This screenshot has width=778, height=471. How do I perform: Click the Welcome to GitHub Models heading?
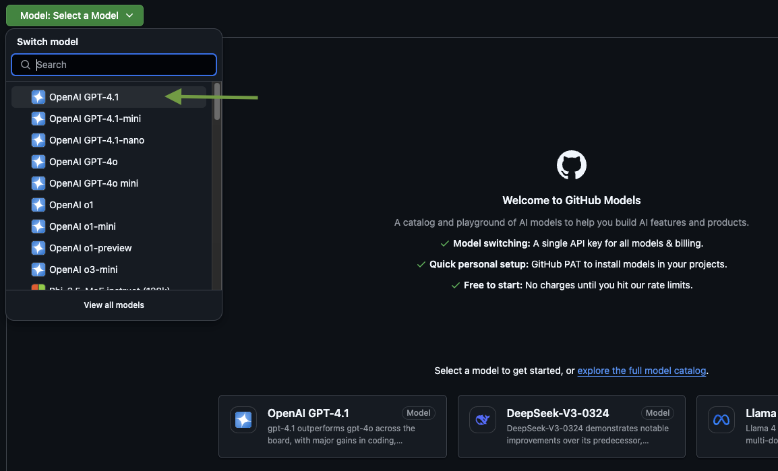572,200
